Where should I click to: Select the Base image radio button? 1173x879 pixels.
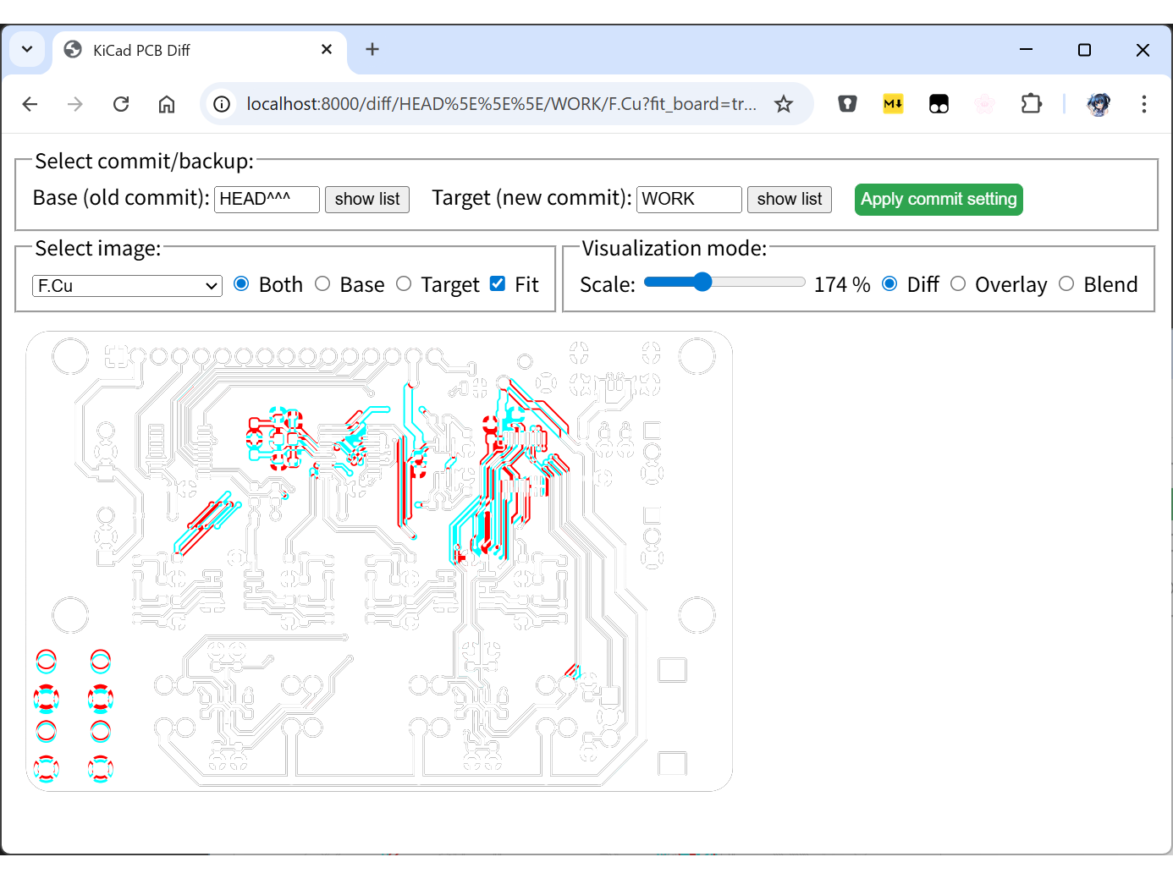point(322,284)
